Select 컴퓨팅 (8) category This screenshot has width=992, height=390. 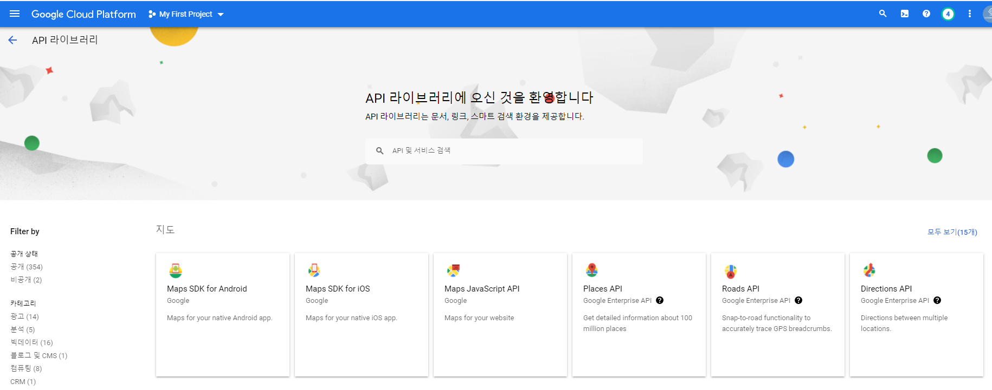(x=26, y=368)
